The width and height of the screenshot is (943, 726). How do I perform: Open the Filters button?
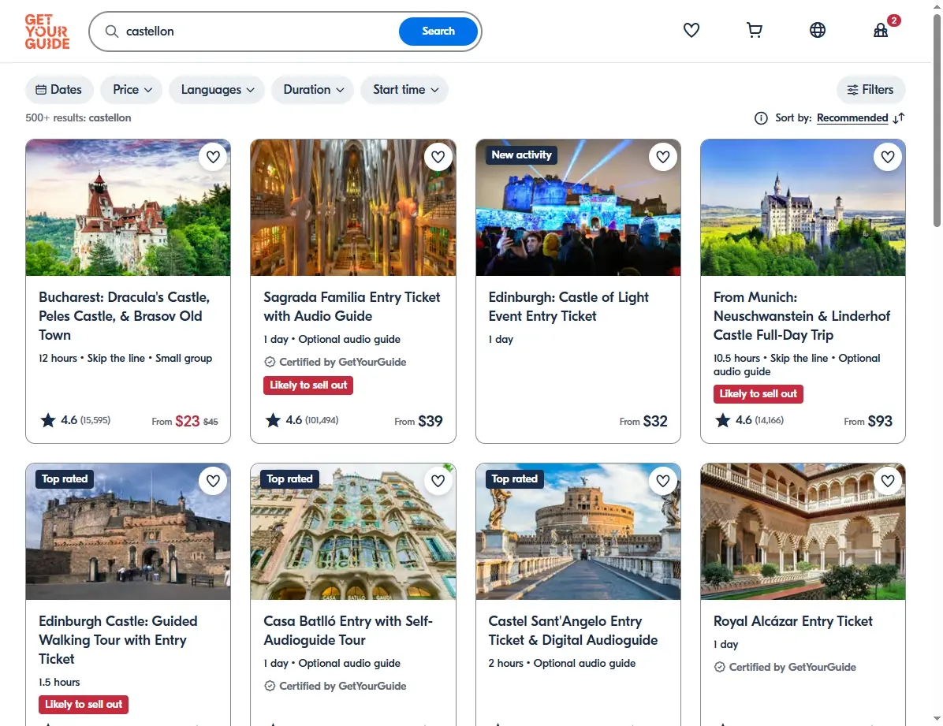870,90
